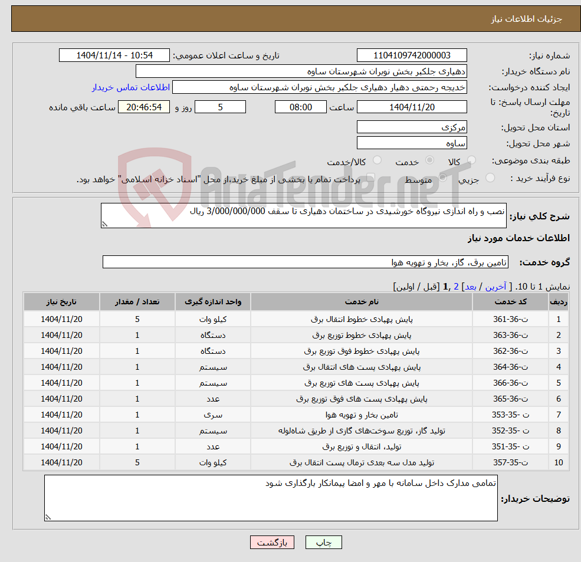Screen dimensions: 581x562
Task: Select the جزیی purchase type radio
Action: pyautogui.click(x=490, y=178)
